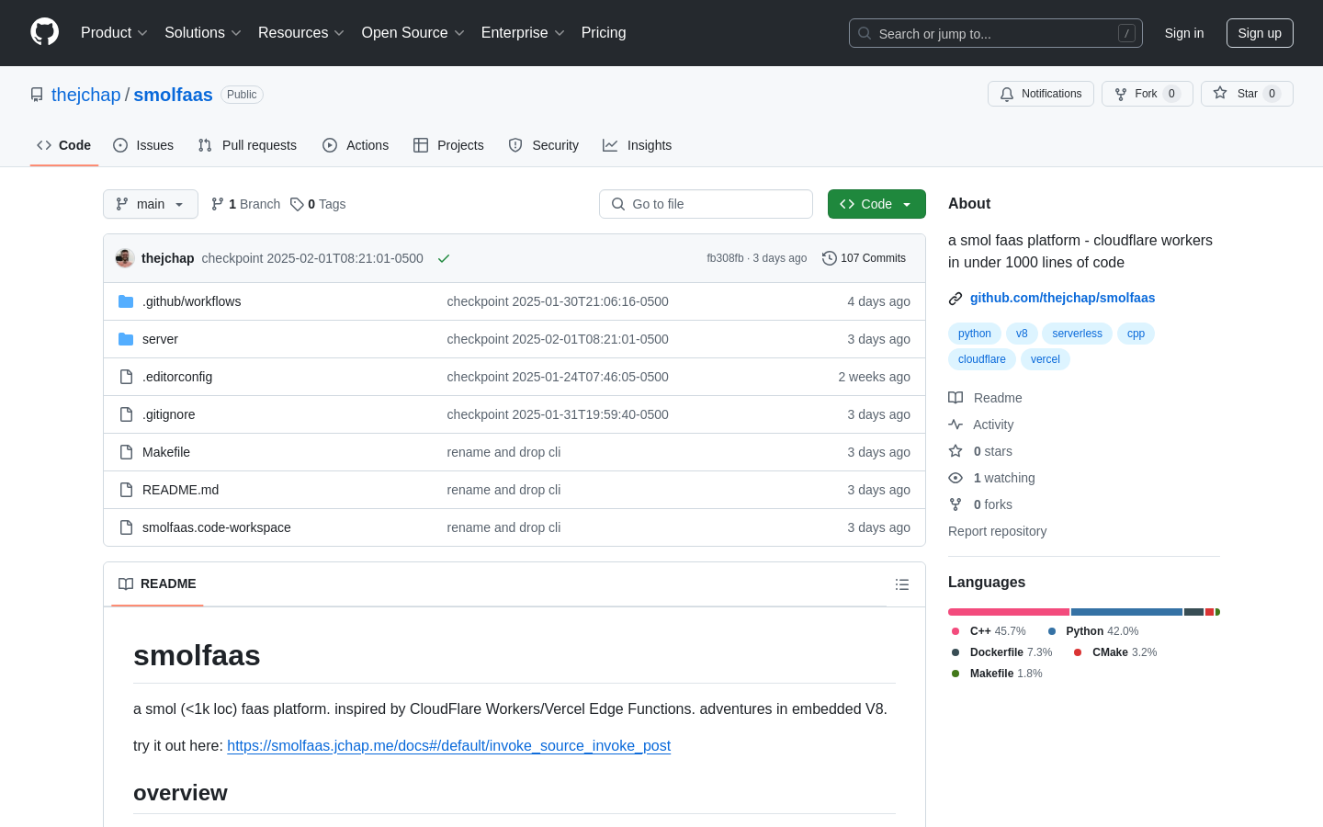Open the Makefile file
The height and width of the screenshot is (827, 1323).
(166, 452)
